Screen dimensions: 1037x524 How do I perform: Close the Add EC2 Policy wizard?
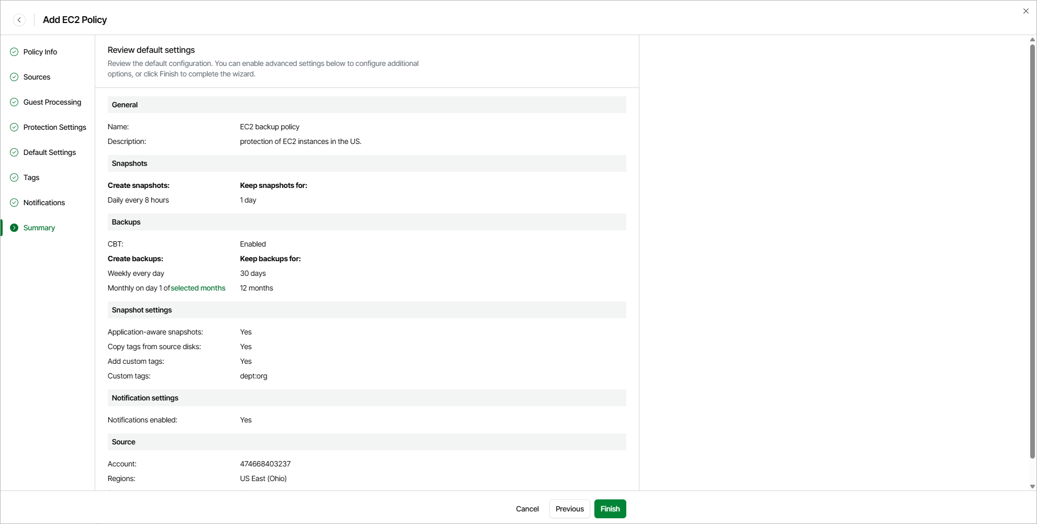pos(1025,11)
